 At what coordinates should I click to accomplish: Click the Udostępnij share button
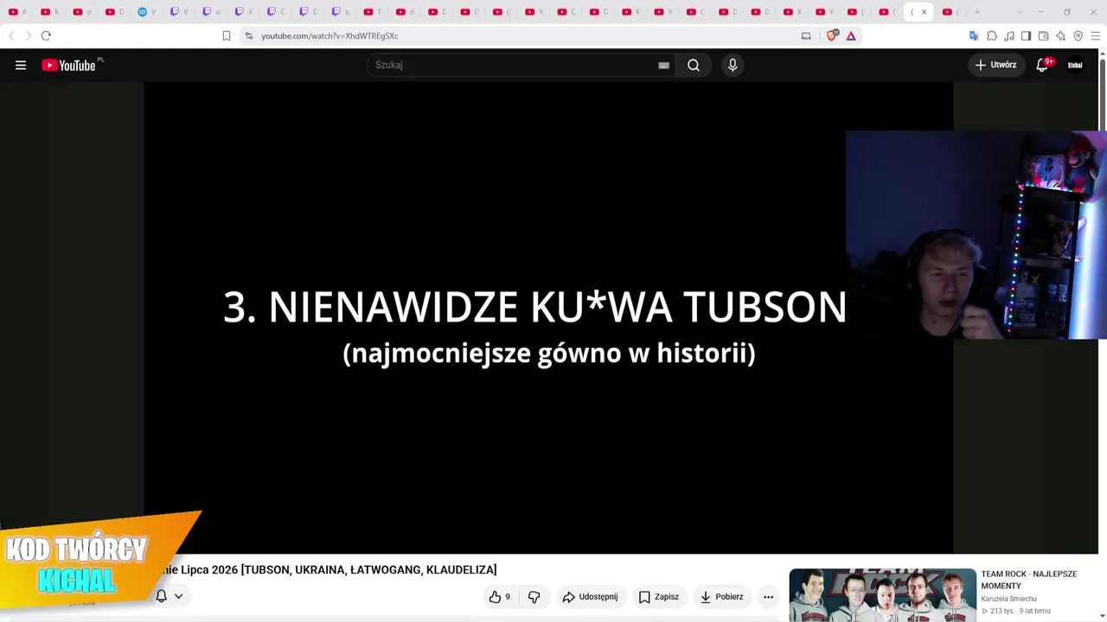590,597
